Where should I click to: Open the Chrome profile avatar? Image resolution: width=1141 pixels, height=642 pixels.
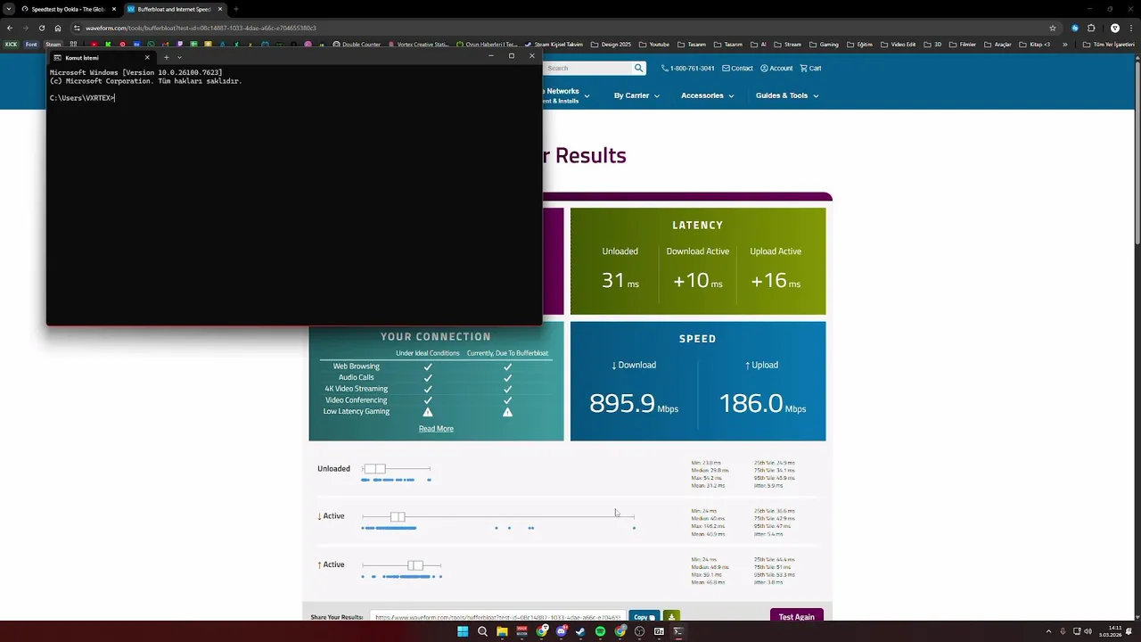(x=1114, y=28)
